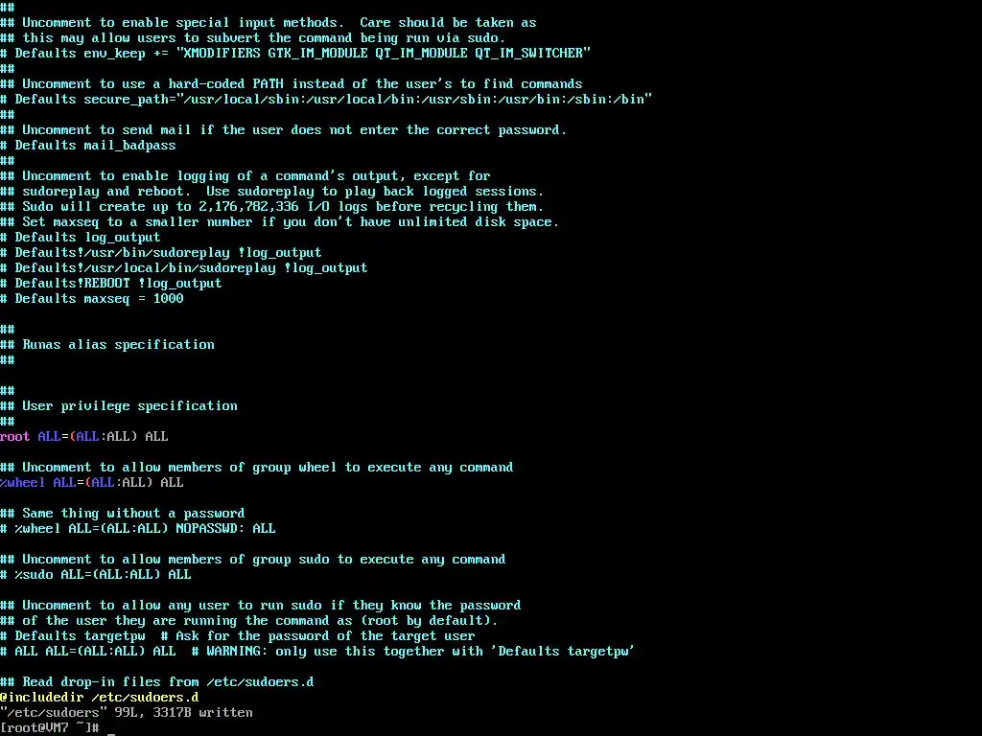Image resolution: width=982 pixels, height=736 pixels.
Task: Click the '## Same thing without a password' comment
Action: 123,514
